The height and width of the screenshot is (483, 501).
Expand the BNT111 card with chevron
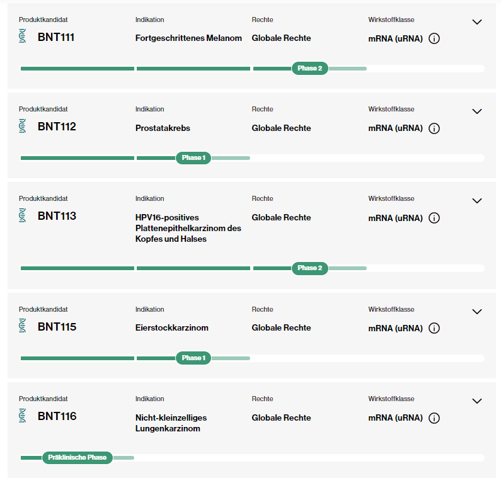(x=477, y=22)
